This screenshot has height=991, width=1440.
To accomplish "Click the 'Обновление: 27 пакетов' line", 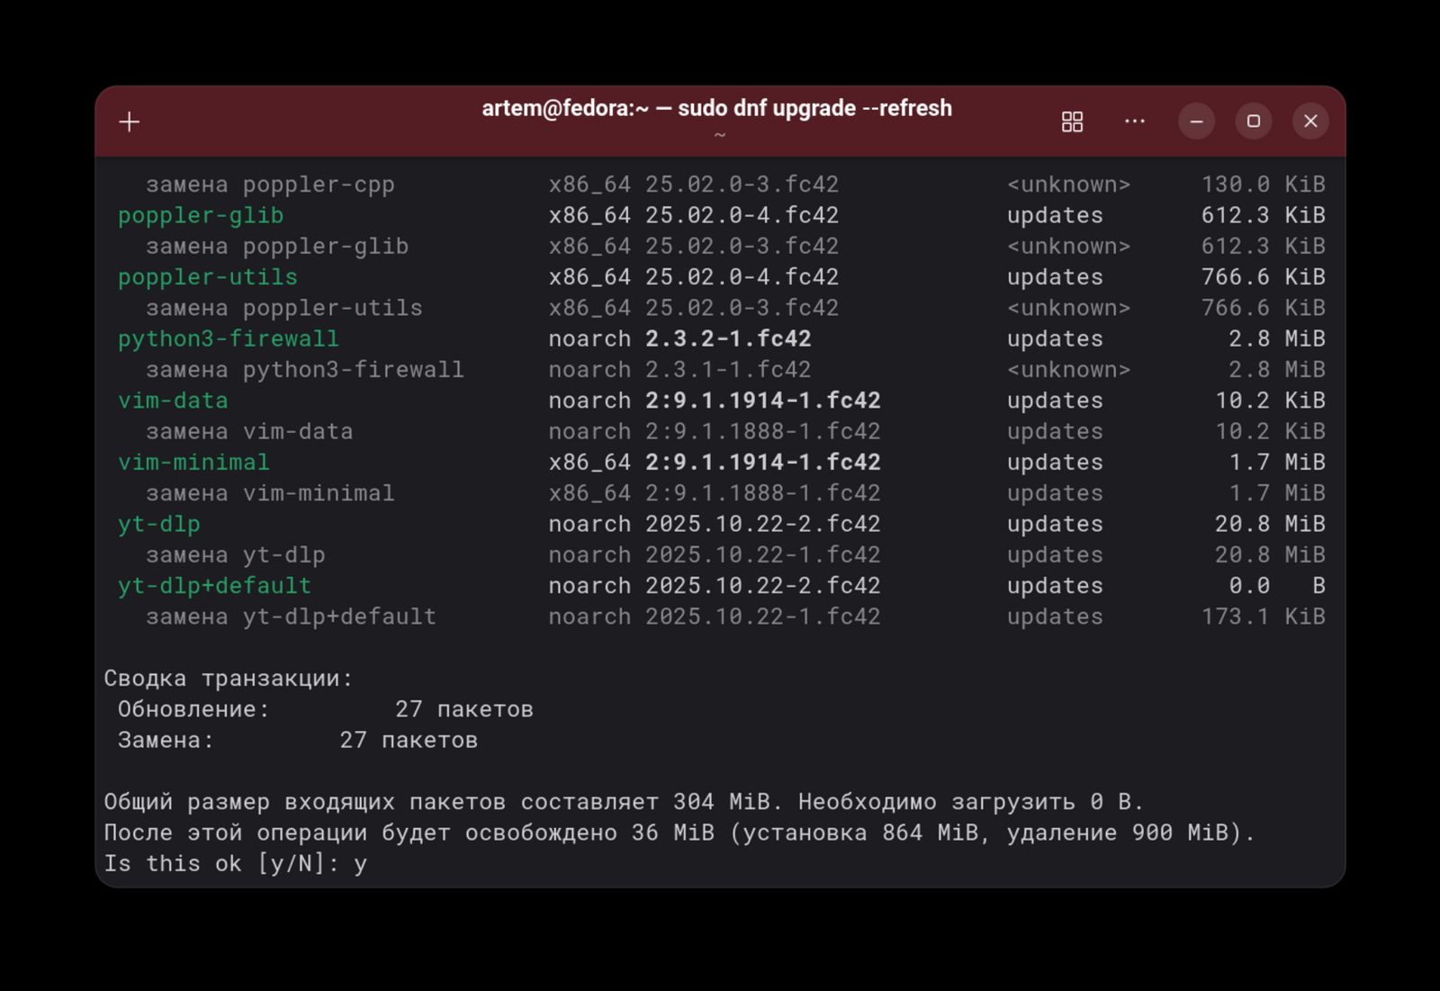I will (x=325, y=709).
